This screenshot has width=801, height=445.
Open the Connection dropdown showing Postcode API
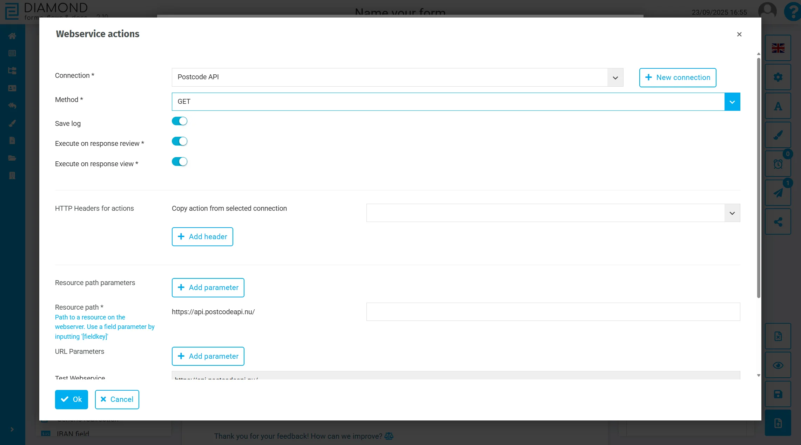615,77
